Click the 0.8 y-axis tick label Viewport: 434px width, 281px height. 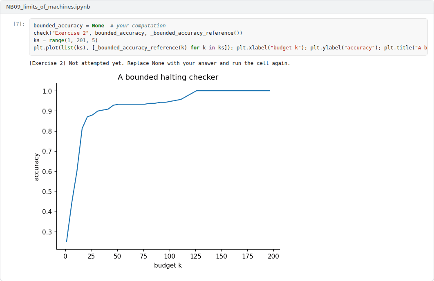point(47,132)
